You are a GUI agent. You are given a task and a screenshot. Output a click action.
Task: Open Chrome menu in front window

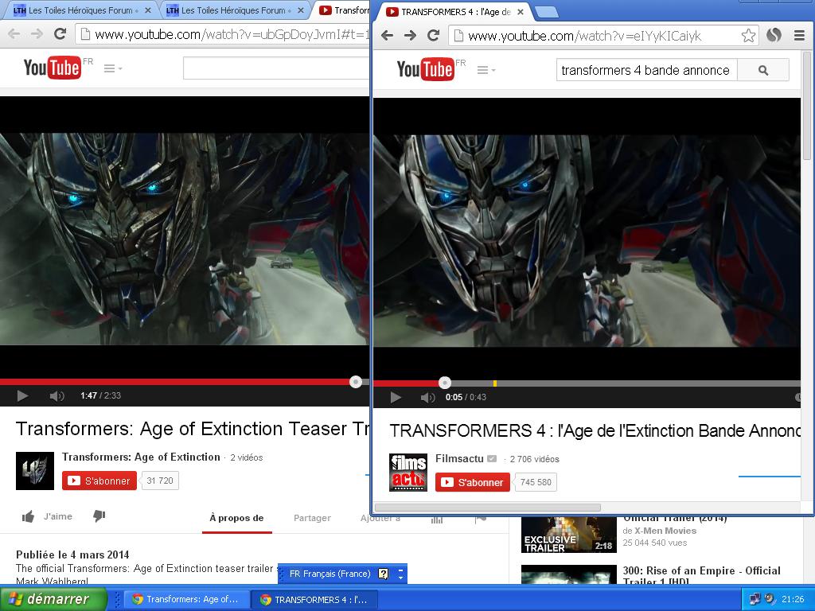pos(799,35)
